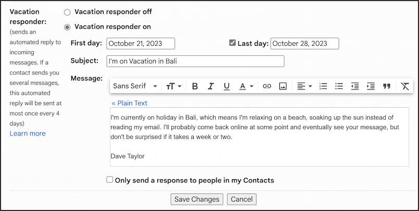Viewport: 419px width, 211px height.
Task: Open the text color picker dropdown
Action: coord(247,86)
